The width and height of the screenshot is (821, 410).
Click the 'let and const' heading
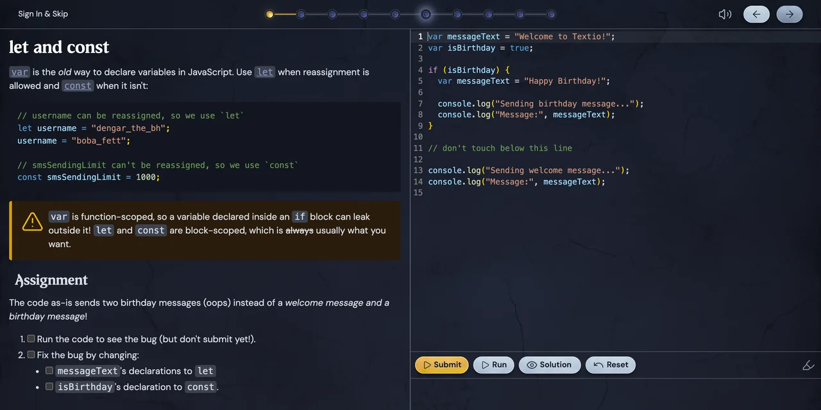(59, 47)
